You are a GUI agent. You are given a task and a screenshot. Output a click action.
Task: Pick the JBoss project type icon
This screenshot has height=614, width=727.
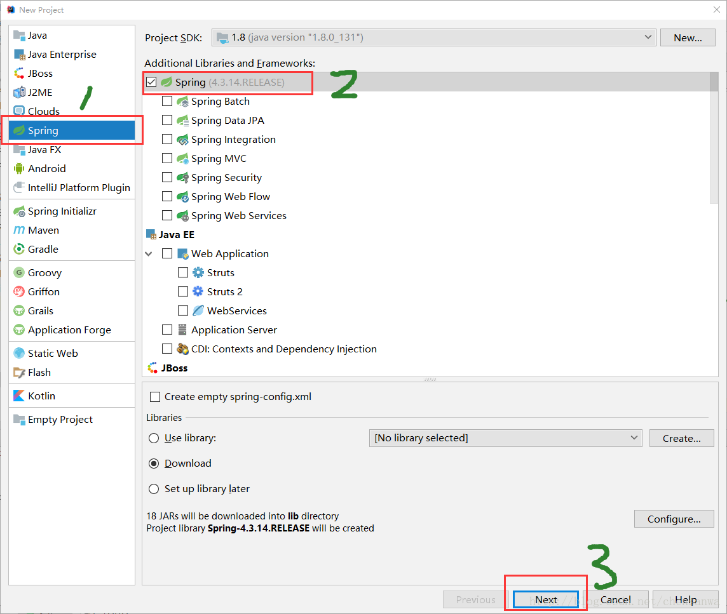click(x=19, y=73)
